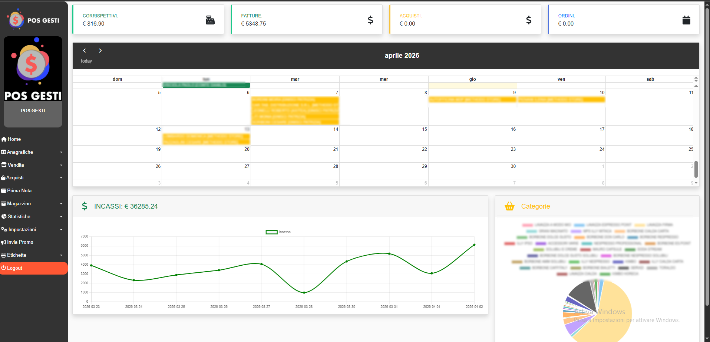Click the red Logout button

click(x=34, y=268)
